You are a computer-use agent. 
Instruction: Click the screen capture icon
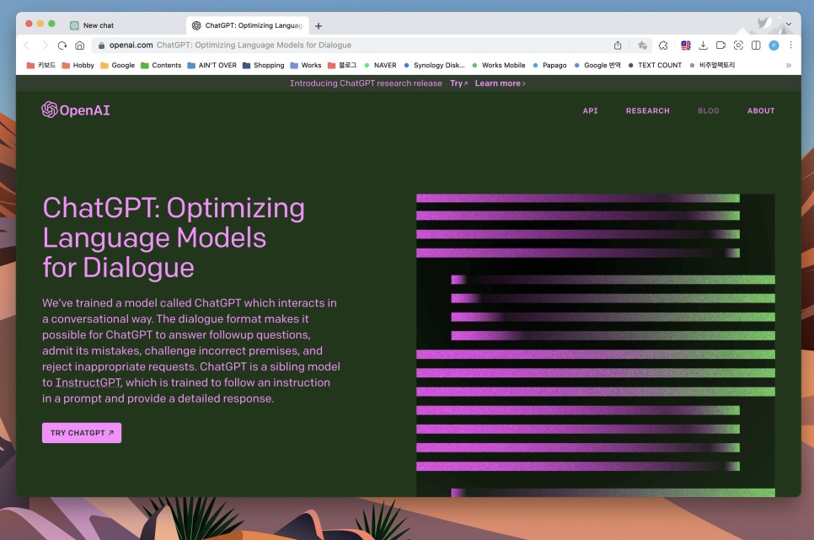(x=738, y=45)
